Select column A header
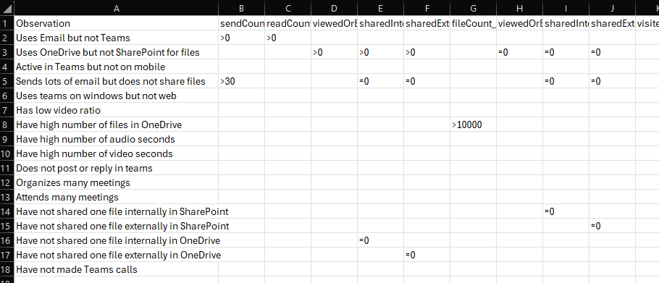Screen dimensions: 659x283 117,7
